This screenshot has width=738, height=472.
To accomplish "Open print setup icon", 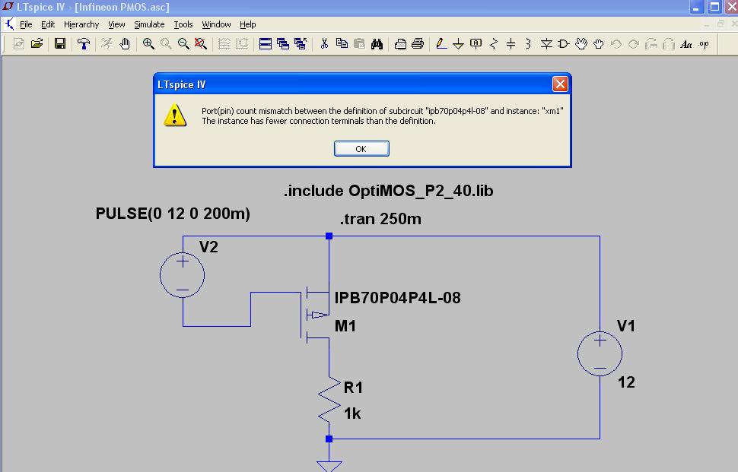I will coord(400,44).
